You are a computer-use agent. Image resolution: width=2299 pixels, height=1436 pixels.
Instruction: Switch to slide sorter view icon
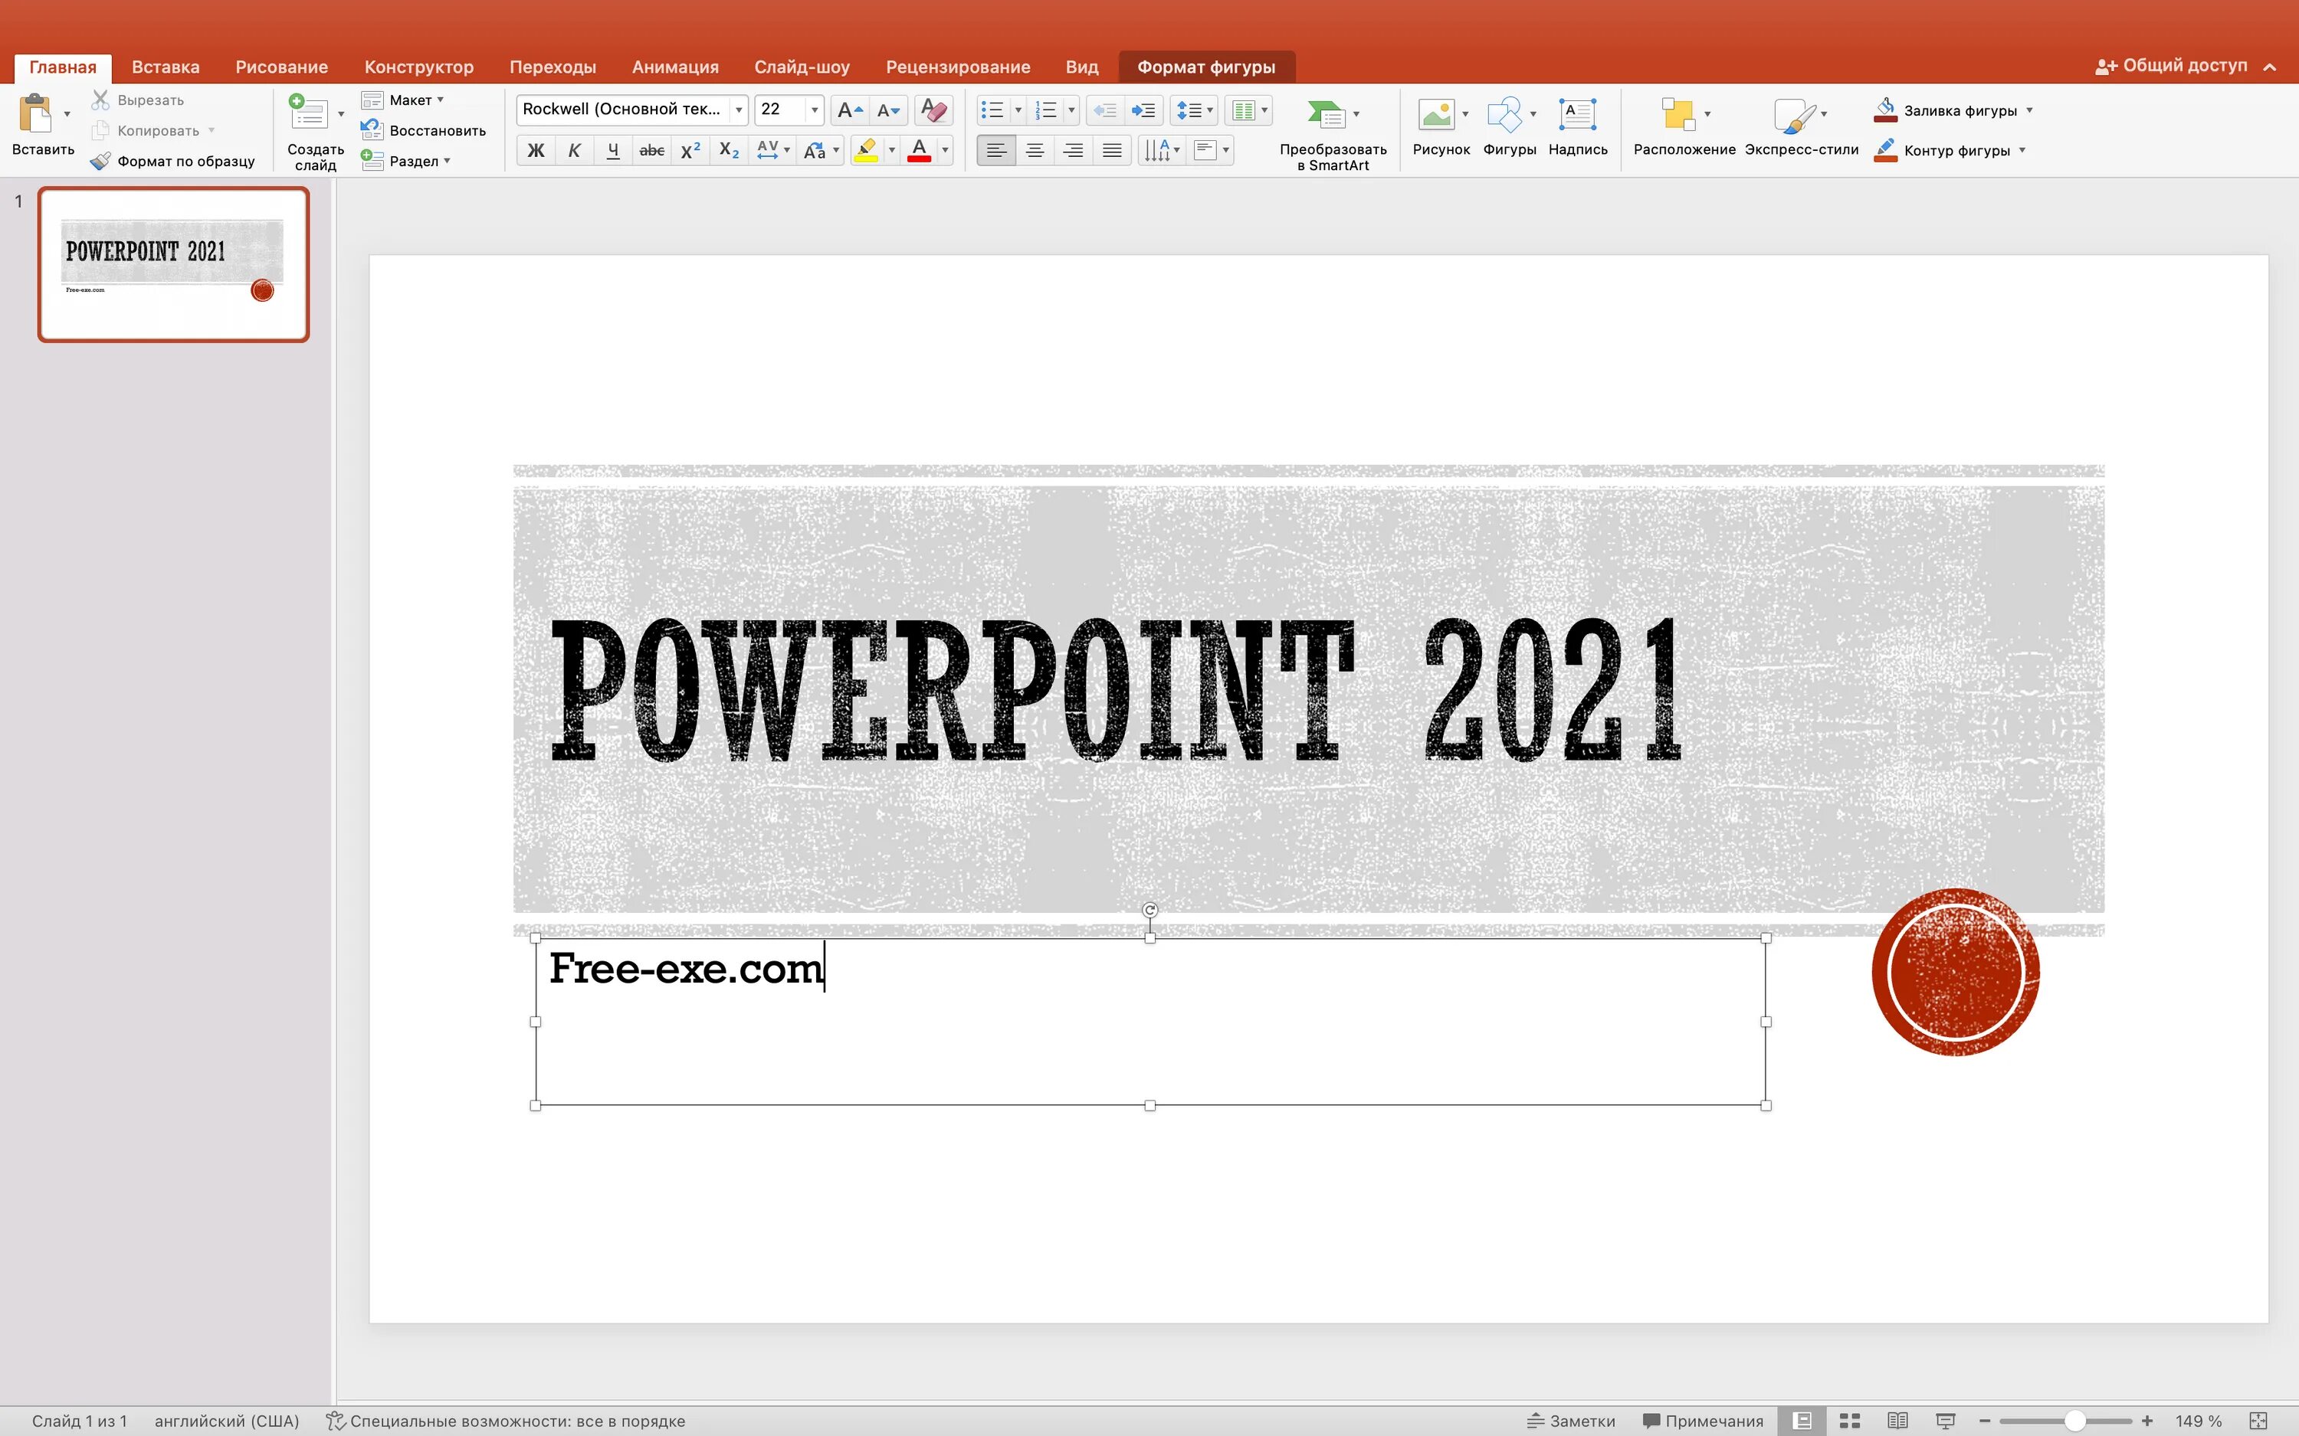1848,1421
